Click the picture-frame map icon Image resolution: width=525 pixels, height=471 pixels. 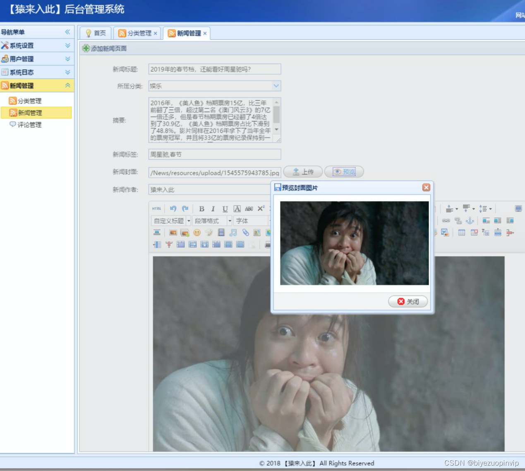(257, 233)
